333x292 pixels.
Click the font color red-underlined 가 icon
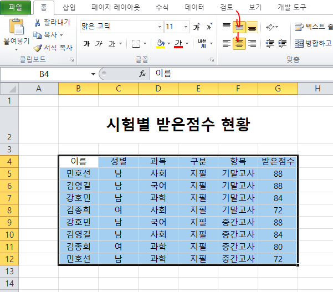(178, 44)
